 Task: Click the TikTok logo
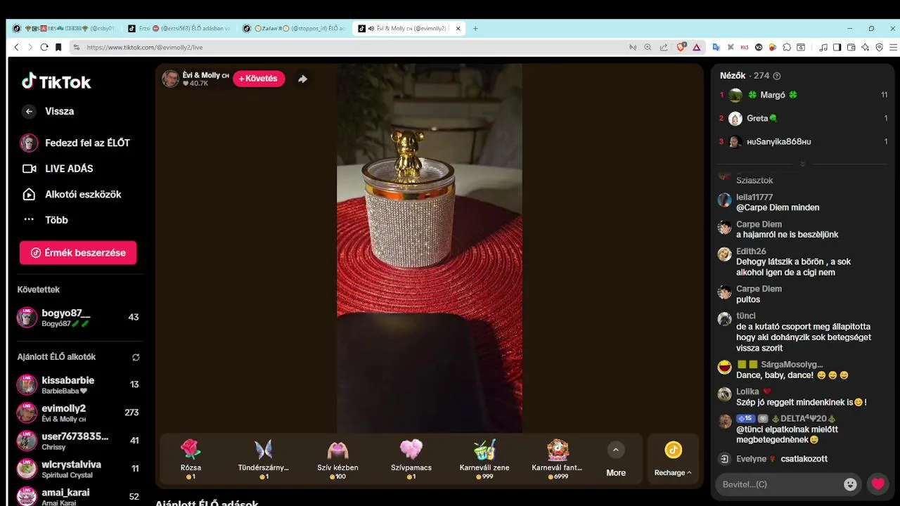(x=56, y=82)
